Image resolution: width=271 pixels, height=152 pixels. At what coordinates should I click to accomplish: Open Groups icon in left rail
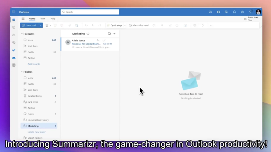pos(14,43)
